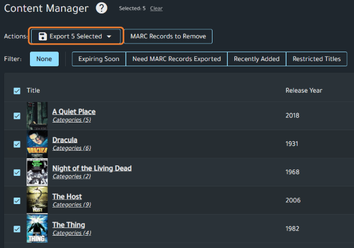Image resolution: width=354 pixels, height=248 pixels.
Task: Open the Export 5 Selected dropdown arrow
Action: [109, 36]
